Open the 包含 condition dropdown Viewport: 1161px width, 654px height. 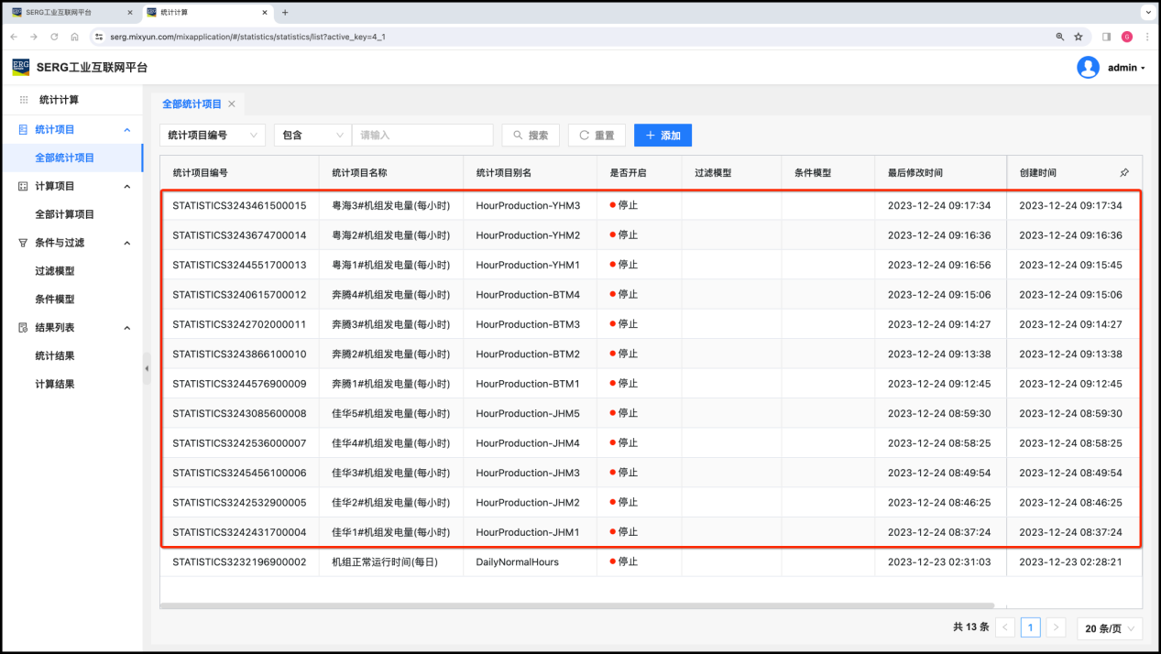tap(312, 136)
